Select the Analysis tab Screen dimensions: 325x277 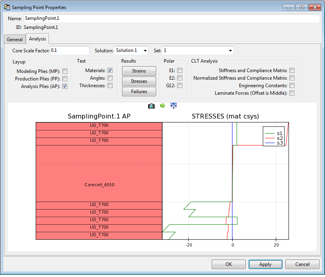pyautogui.click(x=38, y=39)
